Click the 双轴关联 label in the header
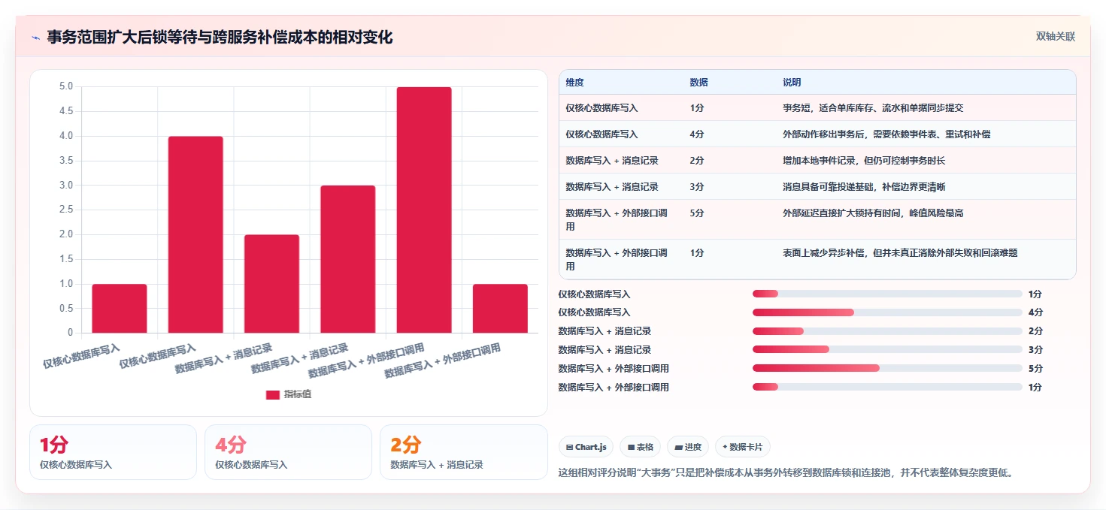Viewport: 1106px width, 510px height. [1056, 37]
